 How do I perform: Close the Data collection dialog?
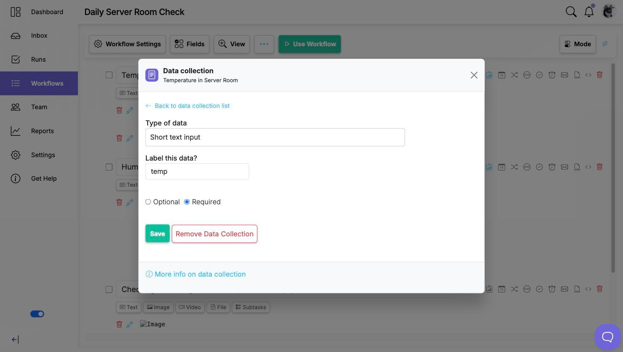474,75
